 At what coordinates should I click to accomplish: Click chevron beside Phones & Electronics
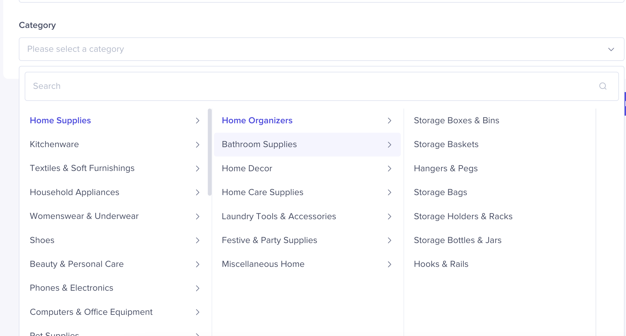pyautogui.click(x=197, y=288)
